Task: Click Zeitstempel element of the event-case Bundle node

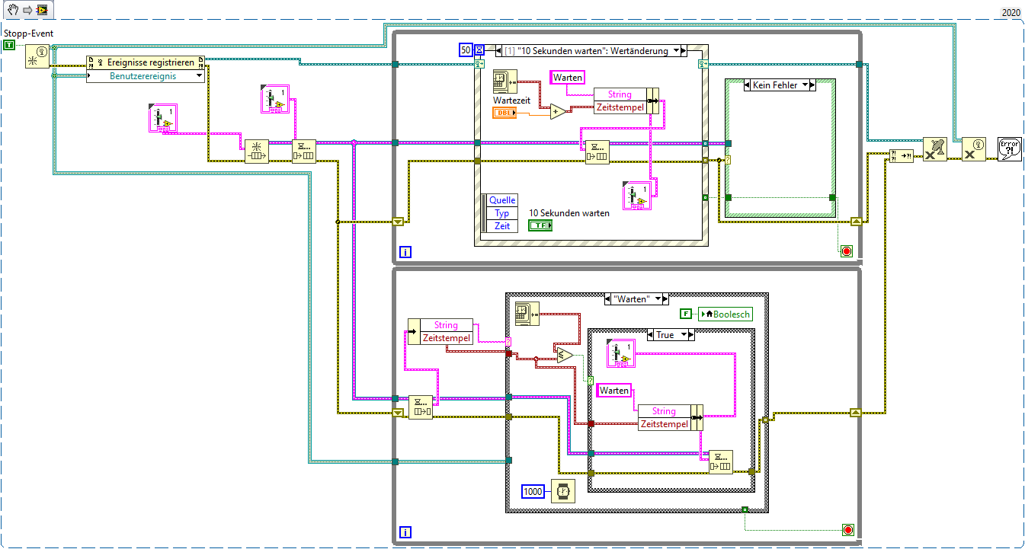Action: click(x=620, y=107)
